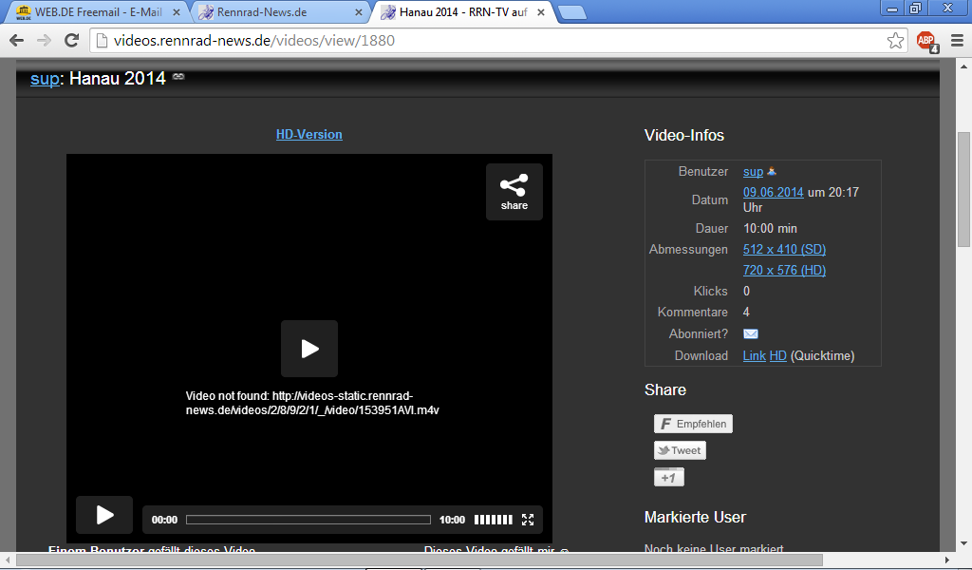
Task: Click the subscribe envelope icon next to Abonniert
Action: tap(750, 333)
